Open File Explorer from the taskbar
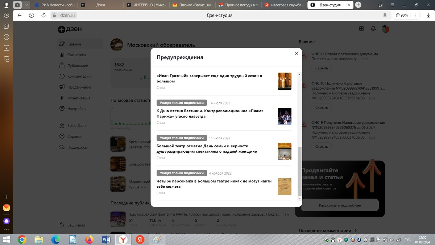Viewport: 435px width, 245px height. [39, 240]
